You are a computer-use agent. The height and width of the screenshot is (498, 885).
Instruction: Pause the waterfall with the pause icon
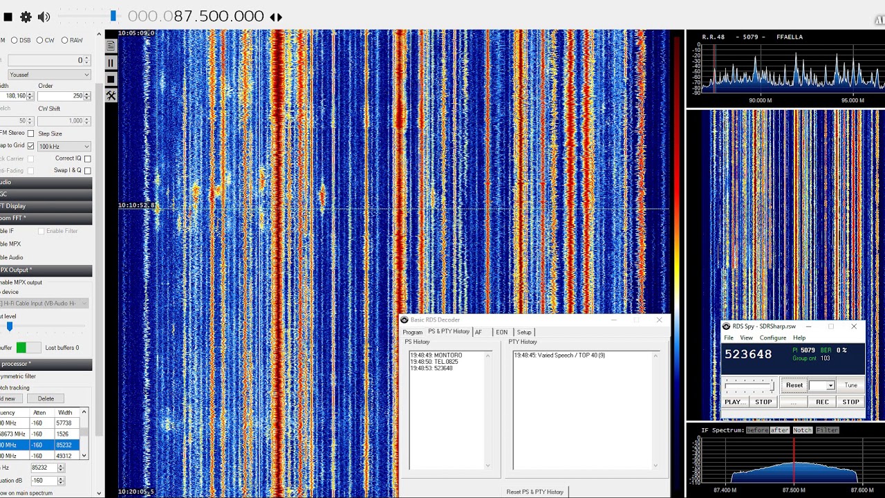coord(111,62)
